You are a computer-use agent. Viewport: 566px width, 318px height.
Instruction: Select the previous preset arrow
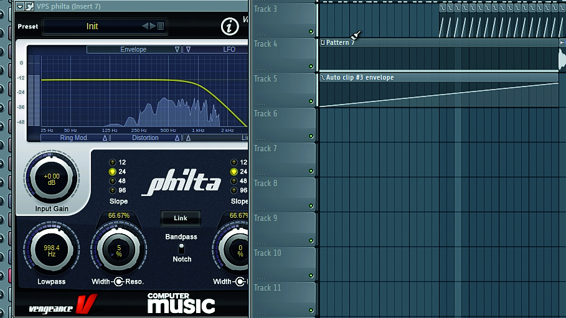click(x=145, y=26)
